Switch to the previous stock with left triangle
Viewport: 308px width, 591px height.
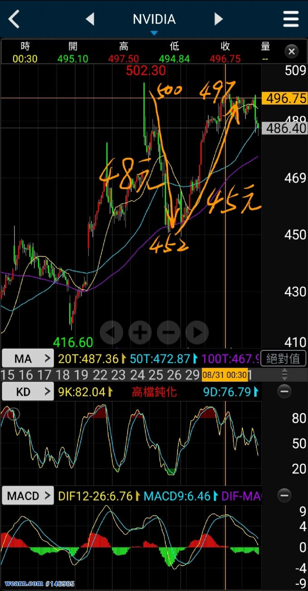(90, 19)
